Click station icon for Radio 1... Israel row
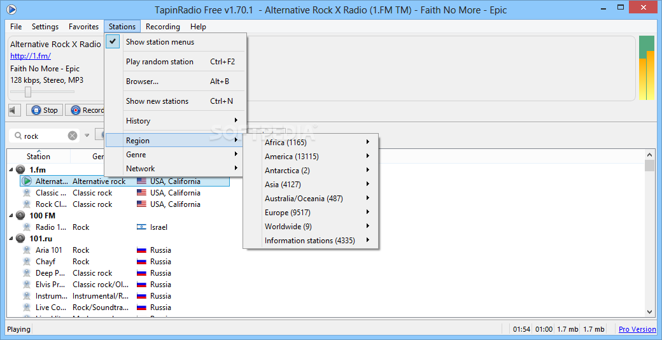This screenshot has width=662, height=340. (x=27, y=227)
